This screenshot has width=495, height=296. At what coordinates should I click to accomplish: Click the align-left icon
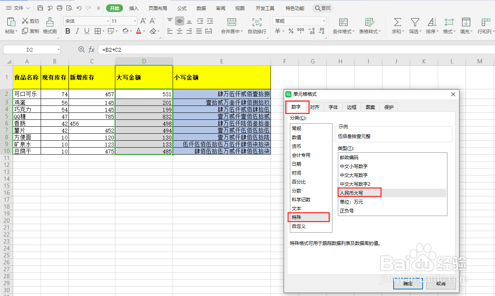point(170,31)
